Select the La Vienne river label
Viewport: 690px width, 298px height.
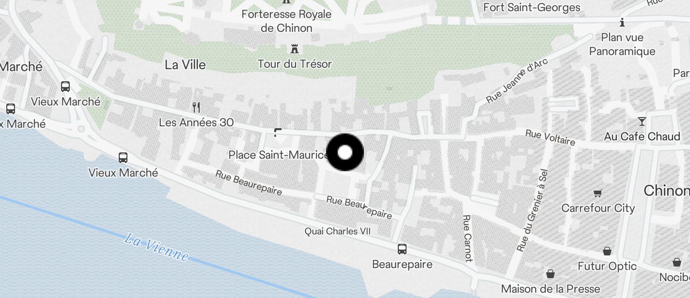tap(156, 247)
